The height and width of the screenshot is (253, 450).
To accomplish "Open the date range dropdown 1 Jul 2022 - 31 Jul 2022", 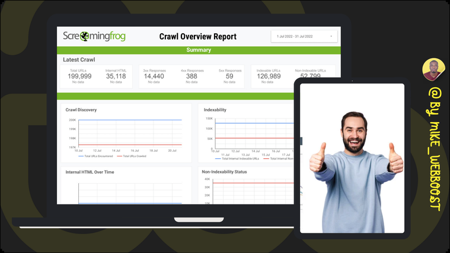I will [304, 36].
